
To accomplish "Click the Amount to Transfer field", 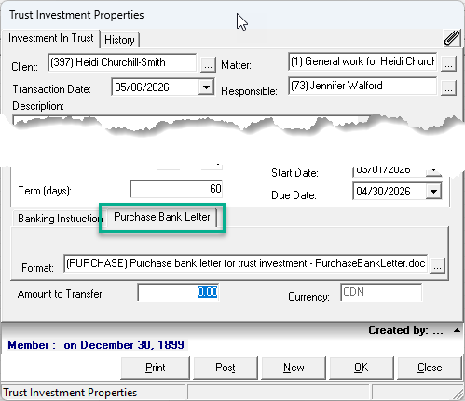I will coord(178,292).
